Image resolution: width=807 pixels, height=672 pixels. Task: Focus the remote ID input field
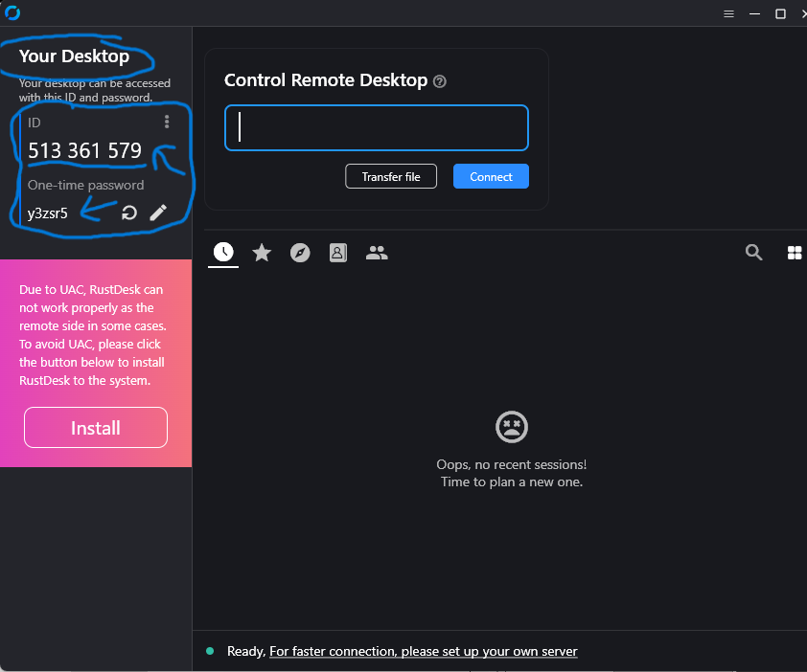tap(377, 127)
